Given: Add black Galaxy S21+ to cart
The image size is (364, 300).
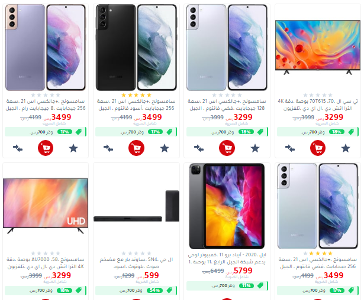Looking at the screenshot, I should pos(136,148).
